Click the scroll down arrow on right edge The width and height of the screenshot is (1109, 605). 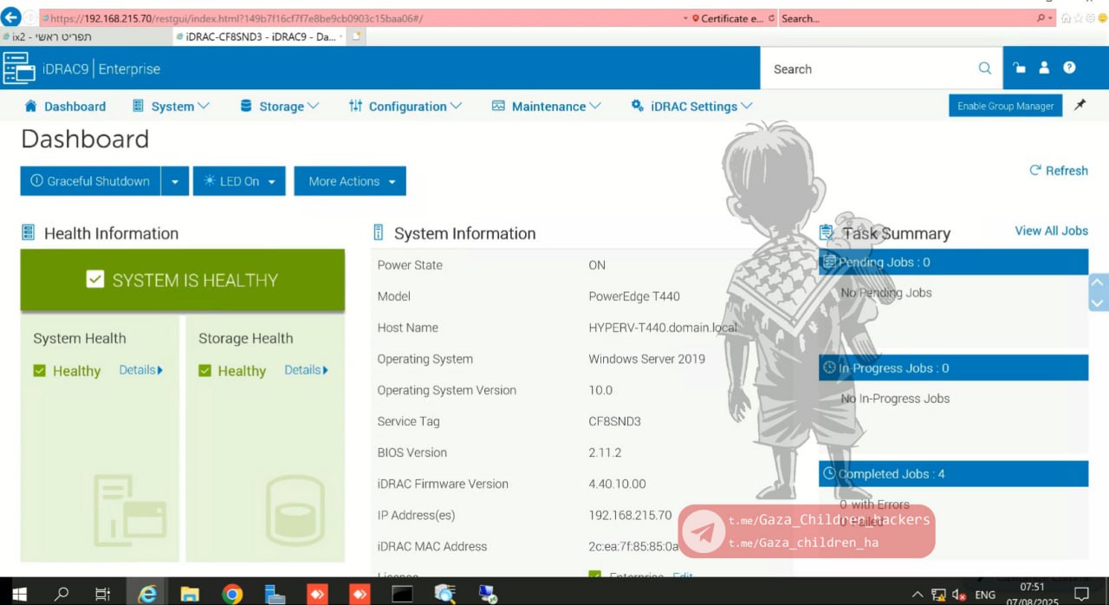[x=1098, y=303]
